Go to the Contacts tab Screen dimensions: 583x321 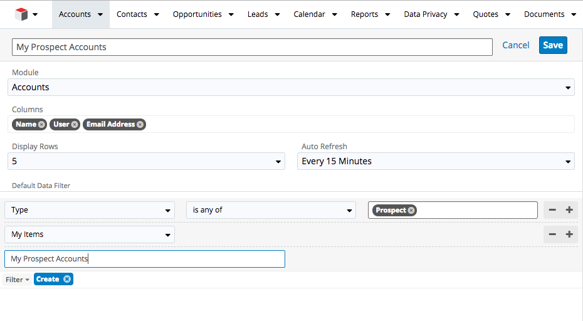click(x=132, y=14)
